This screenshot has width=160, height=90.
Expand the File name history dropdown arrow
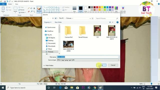pyautogui.click(x=118, y=57)
